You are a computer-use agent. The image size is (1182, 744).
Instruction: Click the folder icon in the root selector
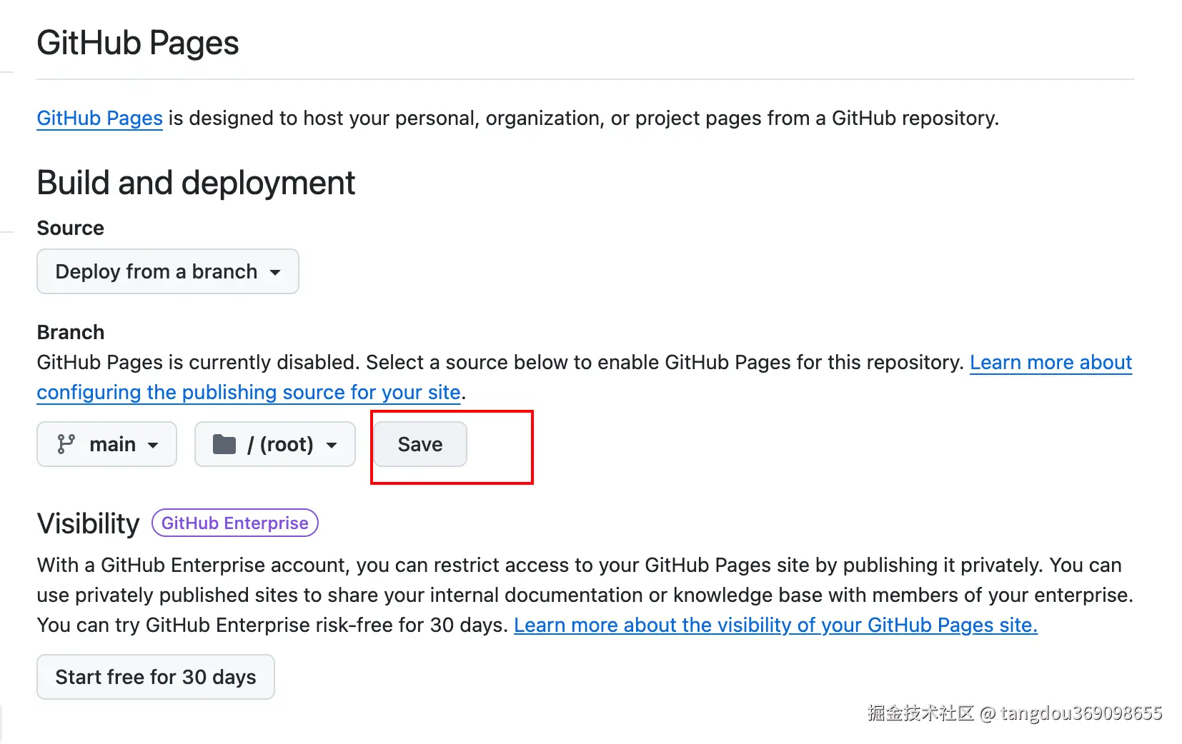point(224,444)
